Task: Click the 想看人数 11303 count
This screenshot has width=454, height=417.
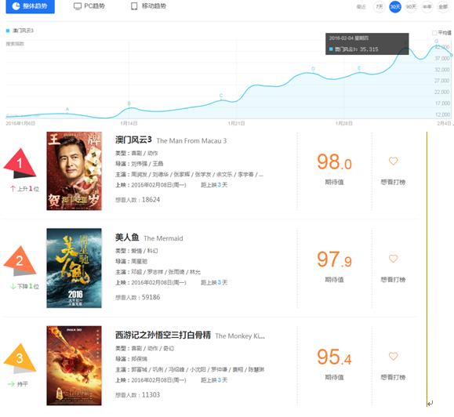Action: (137, 395)
